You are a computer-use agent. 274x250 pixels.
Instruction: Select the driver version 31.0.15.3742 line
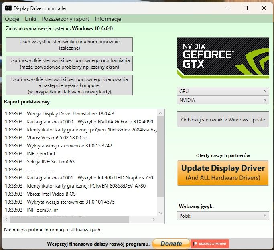pyautogui.click(x=59, y=146)
